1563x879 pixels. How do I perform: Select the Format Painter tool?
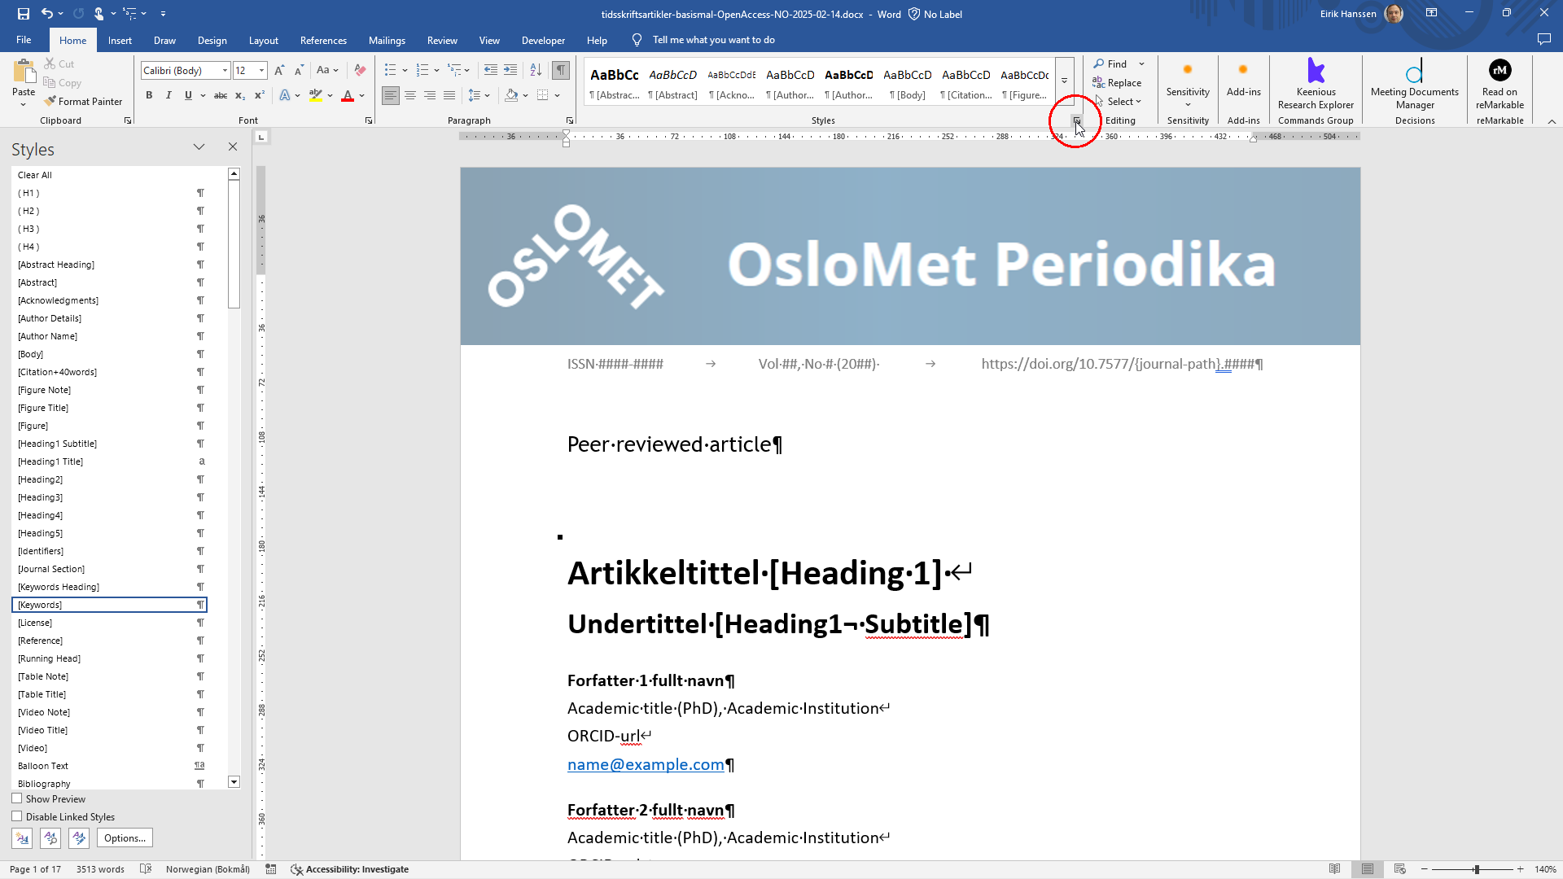(x=84, y=101)
